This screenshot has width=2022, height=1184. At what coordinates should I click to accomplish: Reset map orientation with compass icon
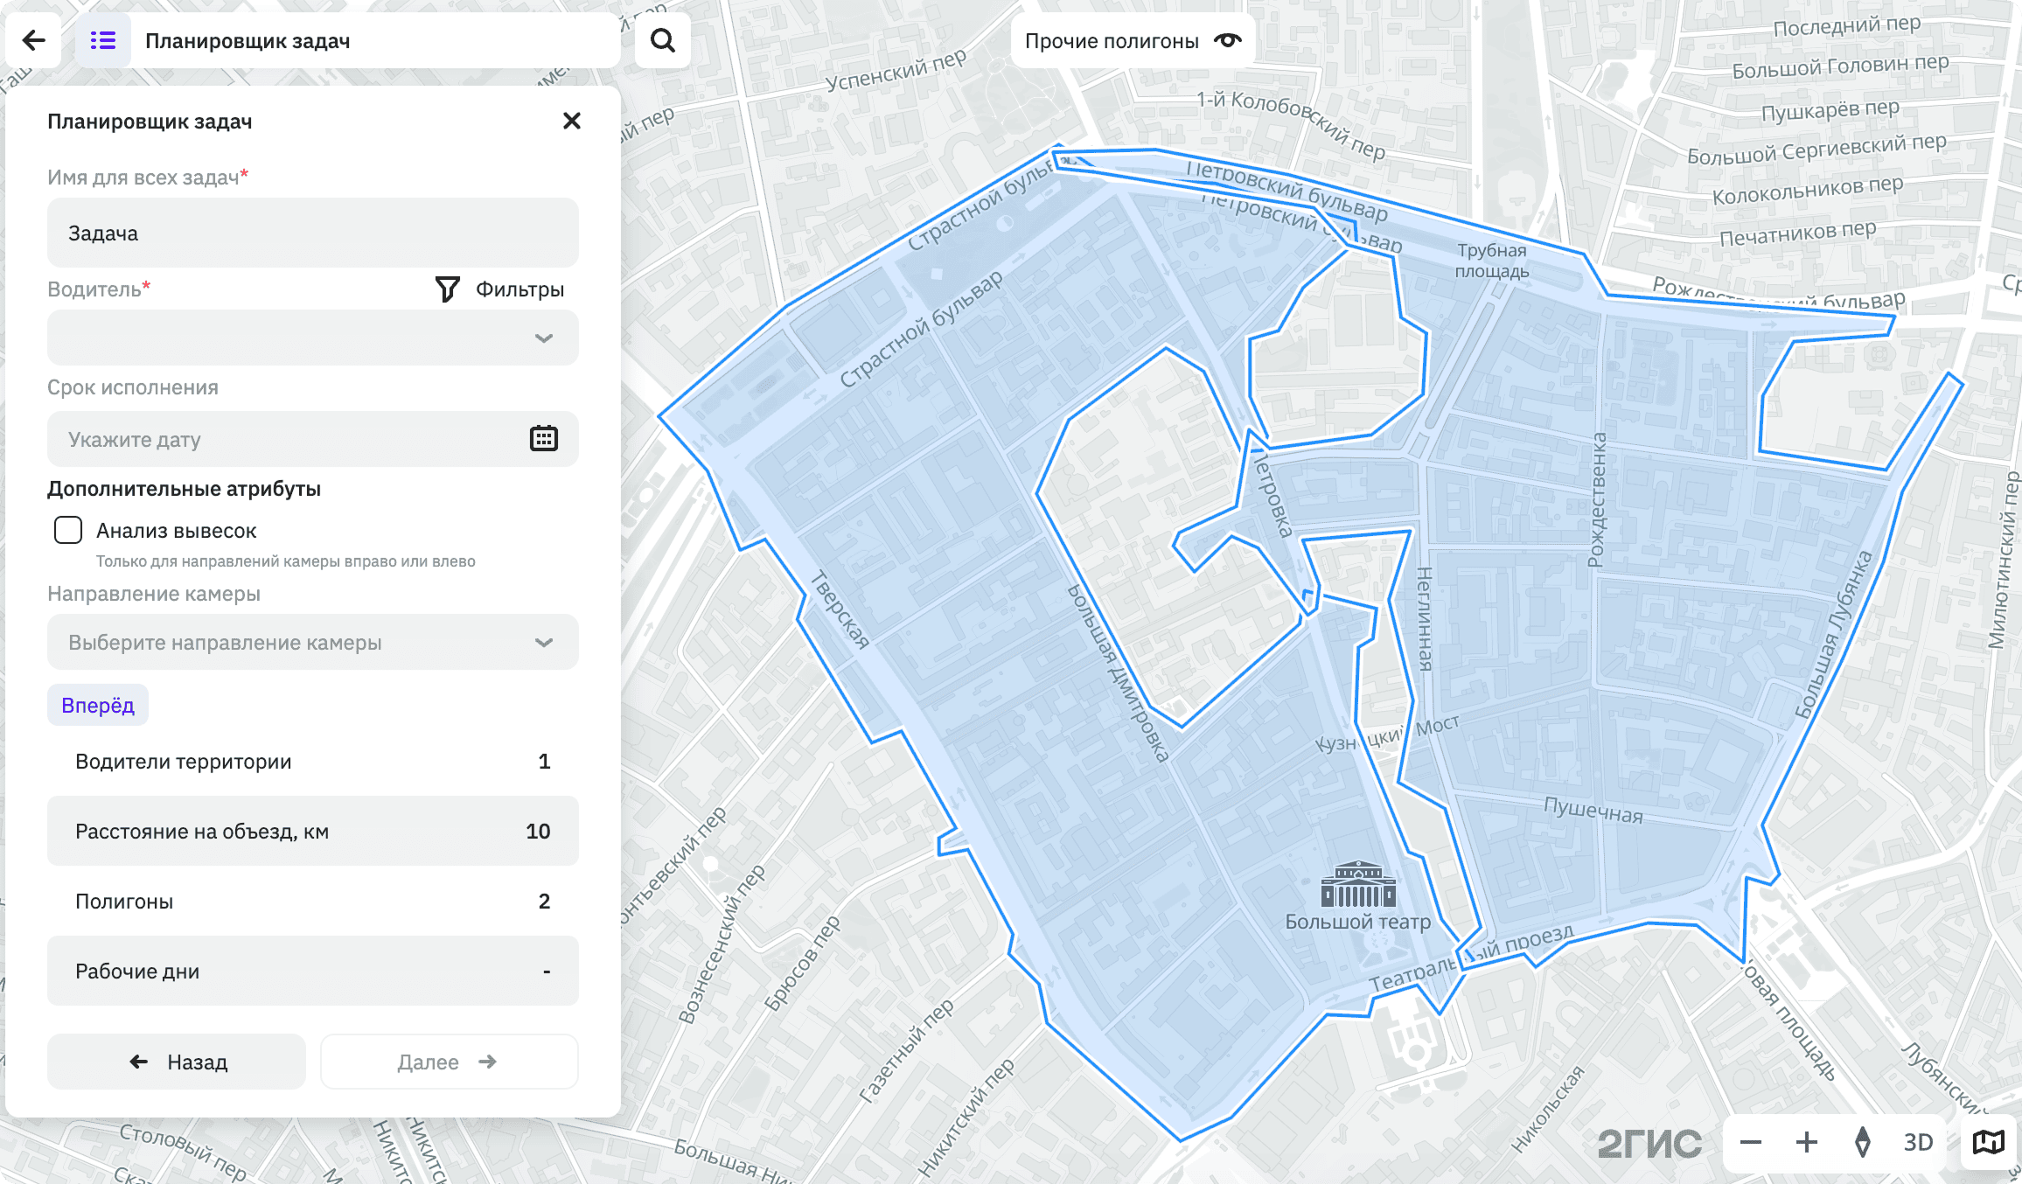1863,1142
